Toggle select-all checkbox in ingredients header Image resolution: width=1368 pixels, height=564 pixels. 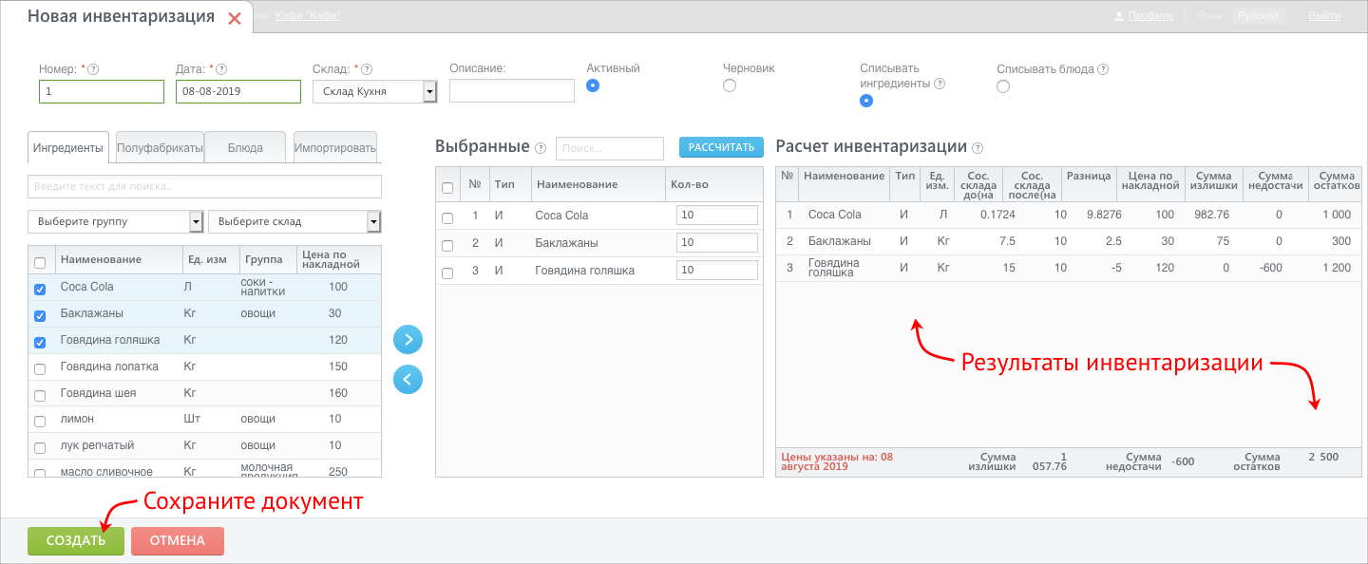(40, 263)
